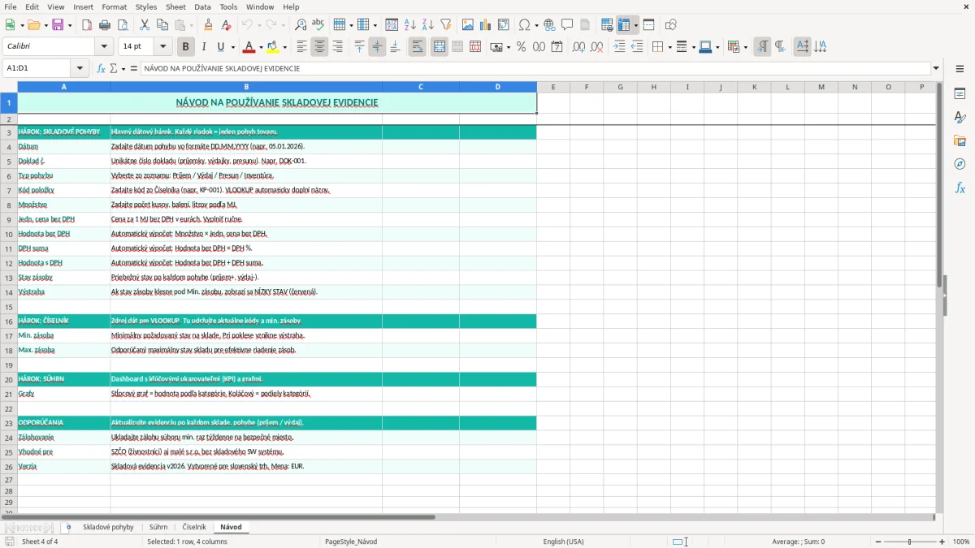Image resolution: width=975 pixels, height=548 pixels.
Task: Click the zoom out minus button
Action: point(879,542)
